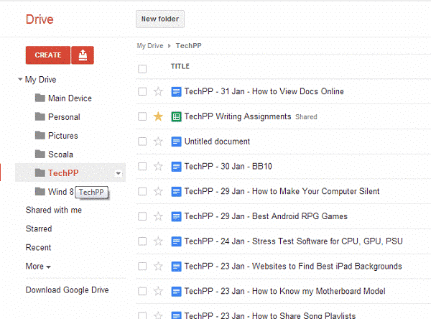Star the Stress Test Software document
431x319 pixels.
[158, 241]
